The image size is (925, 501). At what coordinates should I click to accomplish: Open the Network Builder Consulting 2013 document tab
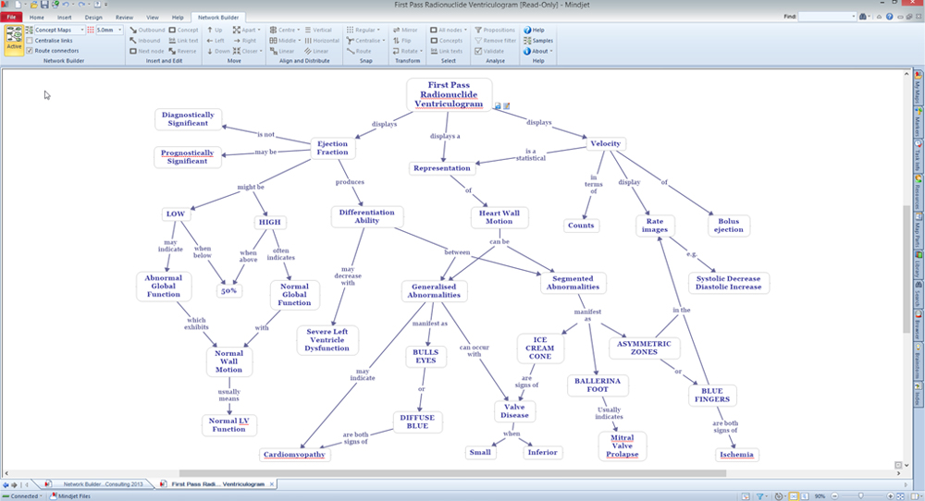coord(97,484)
